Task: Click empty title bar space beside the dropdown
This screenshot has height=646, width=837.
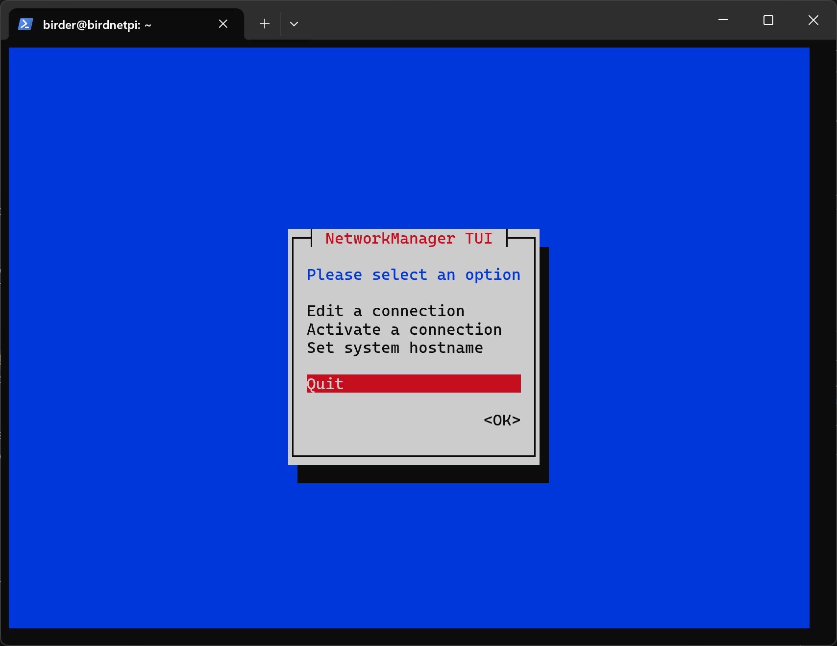Action: pyautogui.click(x=490, y=22)
